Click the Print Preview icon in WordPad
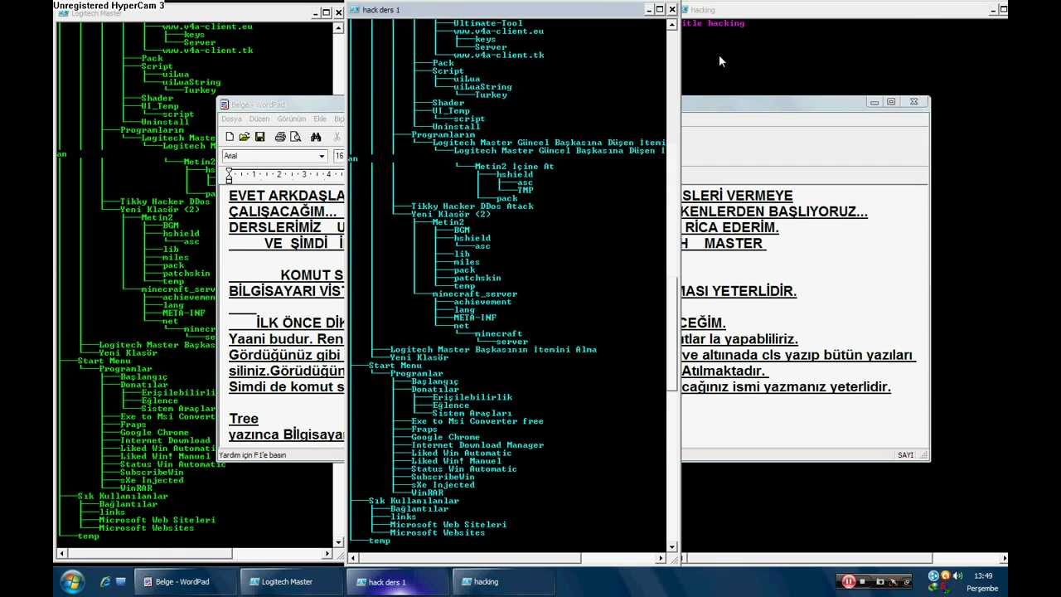This screenshot has height=597, width=1061. point(295,136)
